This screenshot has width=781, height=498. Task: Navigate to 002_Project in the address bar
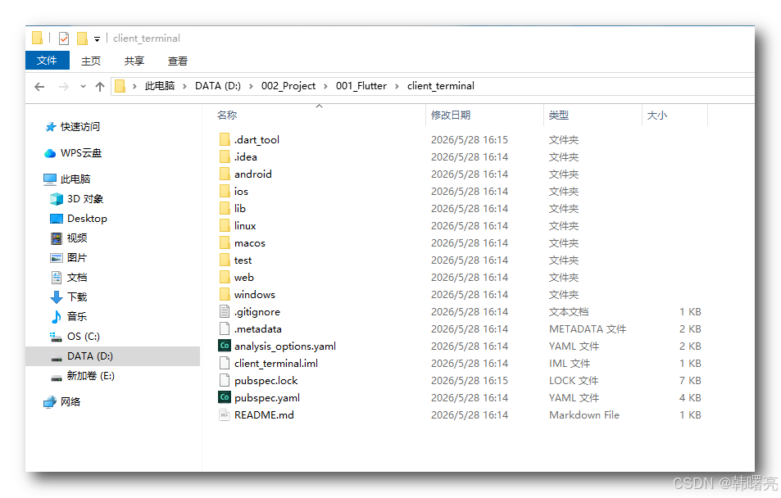[288, 86]
